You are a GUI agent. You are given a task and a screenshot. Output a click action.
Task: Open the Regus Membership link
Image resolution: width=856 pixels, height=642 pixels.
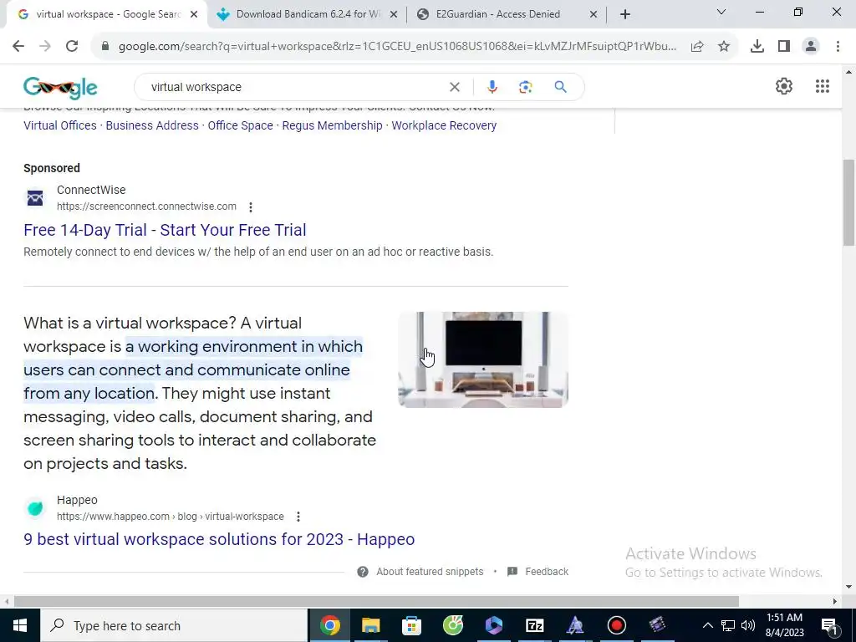coord(333,125)
